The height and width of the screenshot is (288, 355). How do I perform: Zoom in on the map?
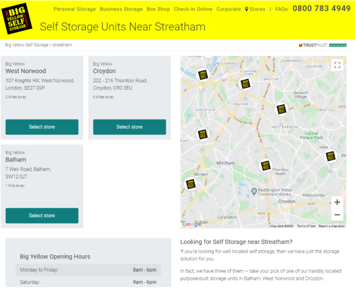click(x=337, y=202)
